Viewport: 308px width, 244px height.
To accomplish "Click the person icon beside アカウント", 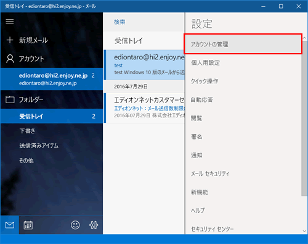I will [x=10, y=59].
